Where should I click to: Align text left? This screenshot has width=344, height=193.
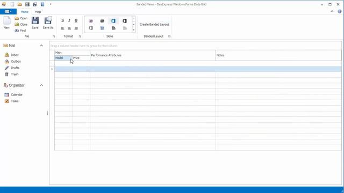pos(62,28)
